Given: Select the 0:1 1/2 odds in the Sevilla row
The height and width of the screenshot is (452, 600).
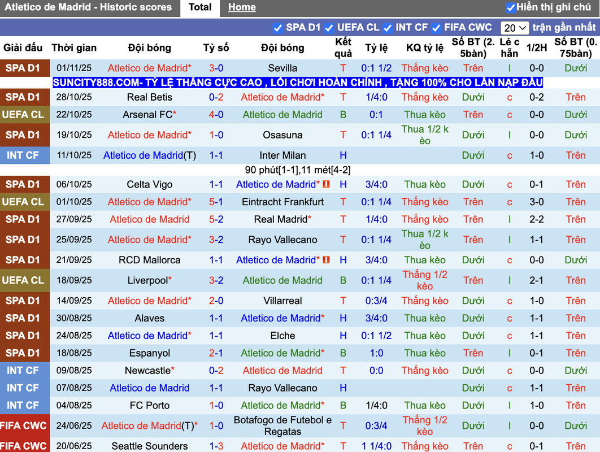Looking at the screenshot, I should coord(376,68).
